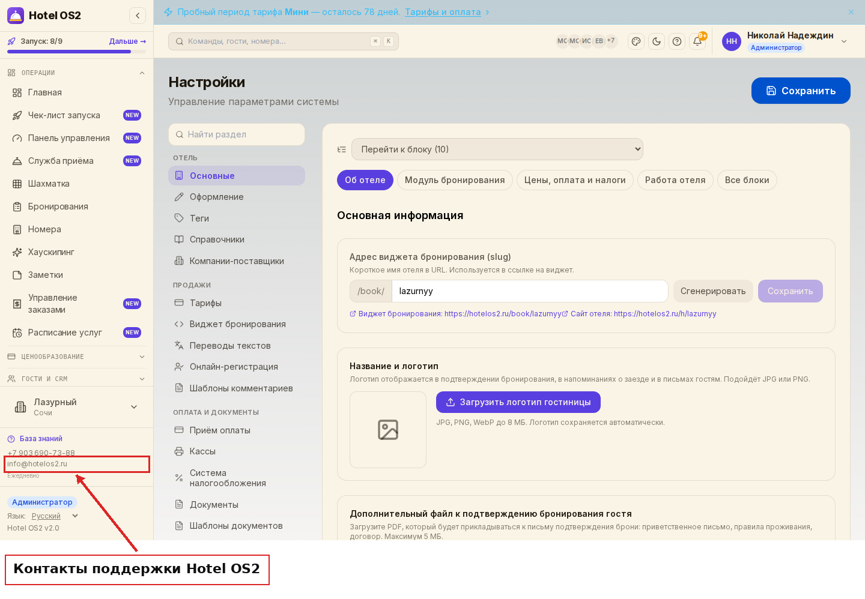Select the Цены, оплата и налоги tab
Image resolution: width=865 pixels, height=599 pixels.
(x=575, y=180)
